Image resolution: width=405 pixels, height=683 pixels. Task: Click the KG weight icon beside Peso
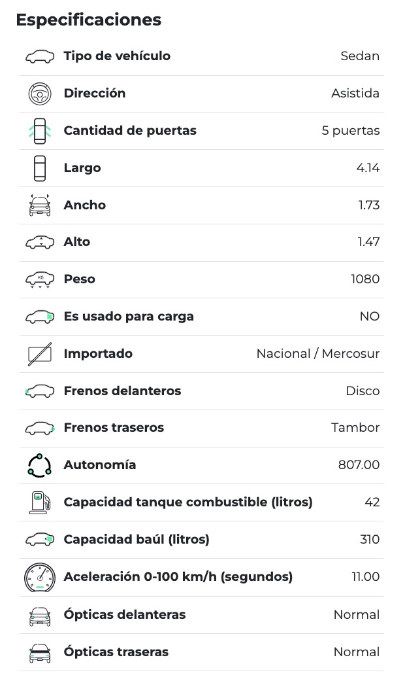pyautogui.click(x=40, y=280)
